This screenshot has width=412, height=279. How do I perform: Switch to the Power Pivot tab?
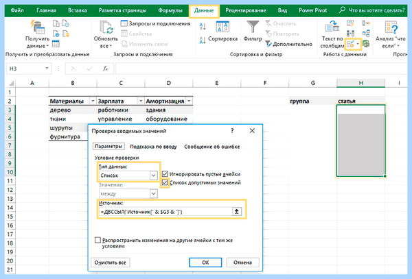(312, 10)
